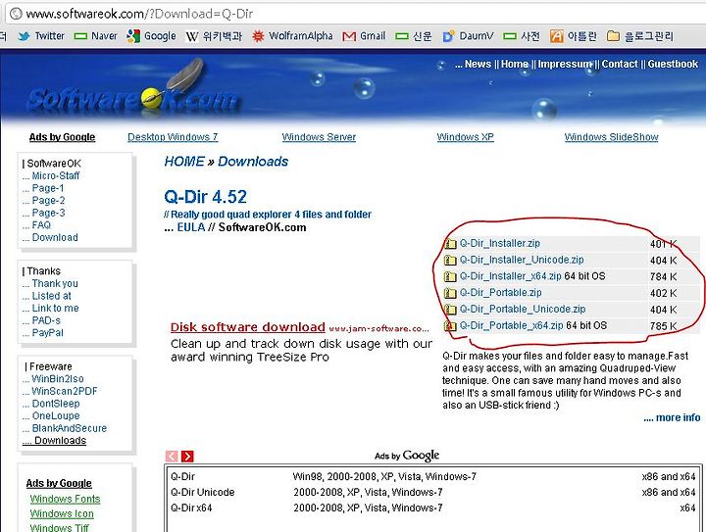Click the zip icon beside Q-Dir_Portable.zip
This screenshot has height=532, width=706.
click(450, 293)
